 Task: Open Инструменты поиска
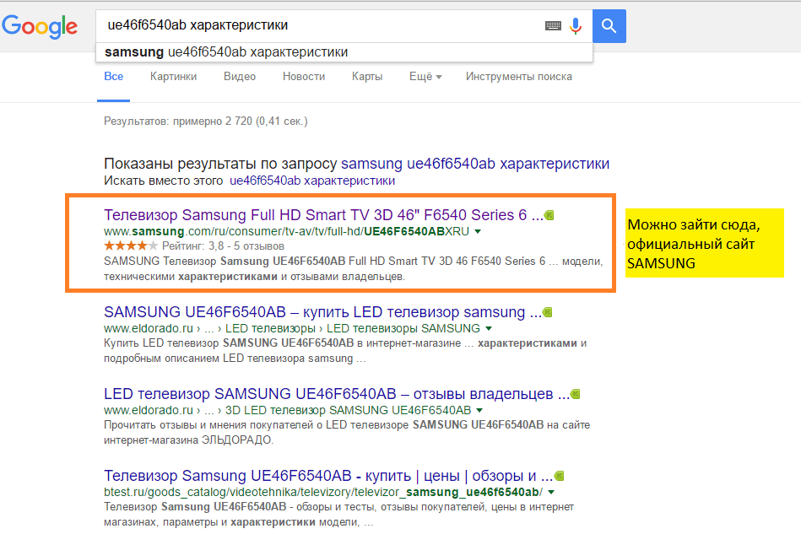click(x=518, y=77)
